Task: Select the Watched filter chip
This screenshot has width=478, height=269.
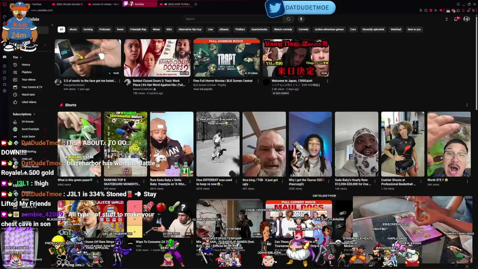Action: click(x=396, y=30)
